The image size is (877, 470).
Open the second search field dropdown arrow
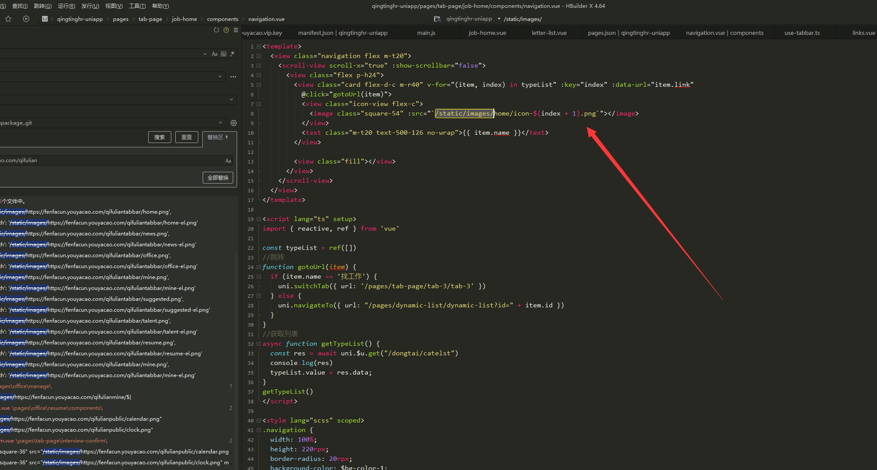coord(220,76)
